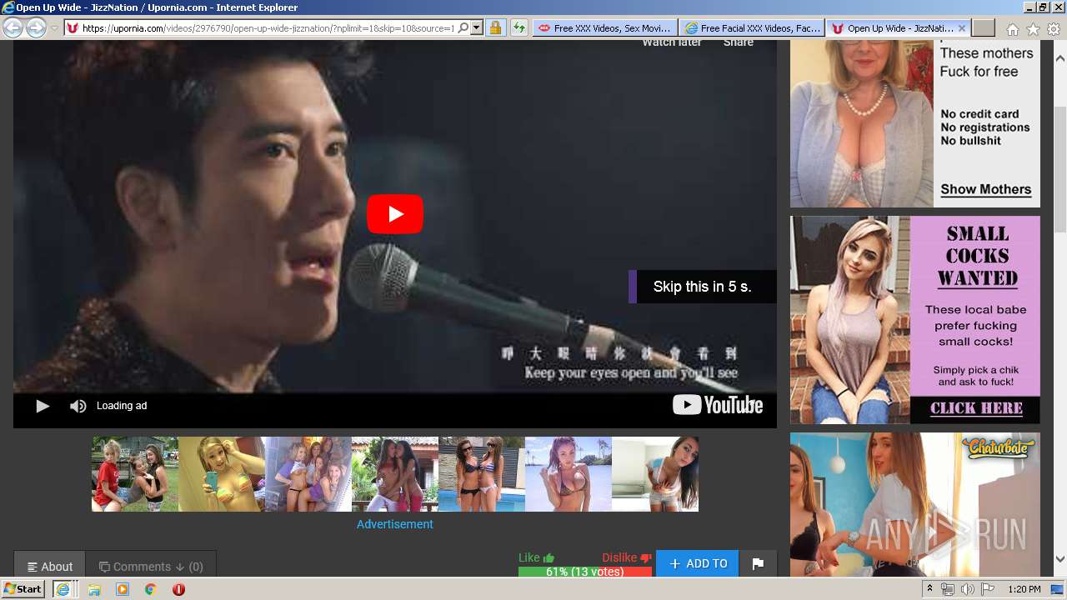Click the red thumbs-down Dislike icon
Image resolution: width=1067 pixels, height=600 pixels.
coord(645,558)
